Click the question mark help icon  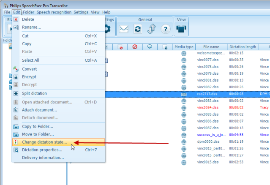point(166,29)
